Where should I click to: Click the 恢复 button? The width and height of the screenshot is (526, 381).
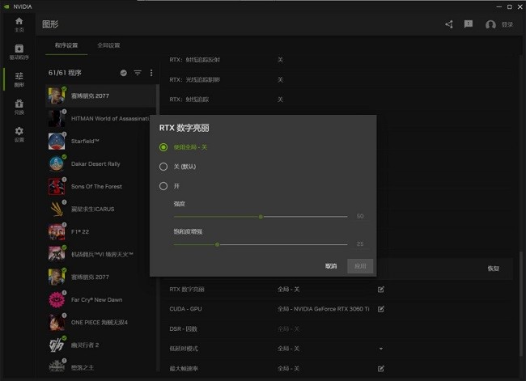pos(493,269)
